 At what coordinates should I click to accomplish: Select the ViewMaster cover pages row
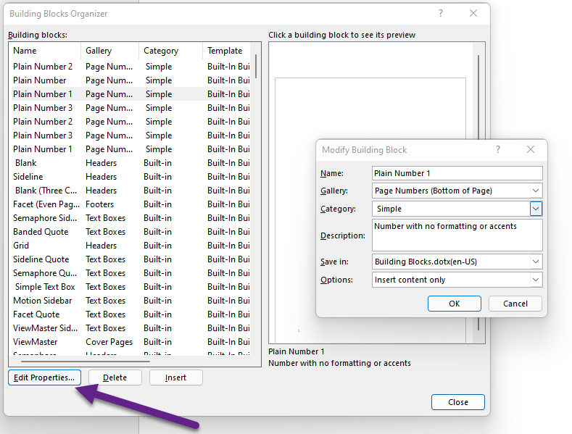pos(131,342)
